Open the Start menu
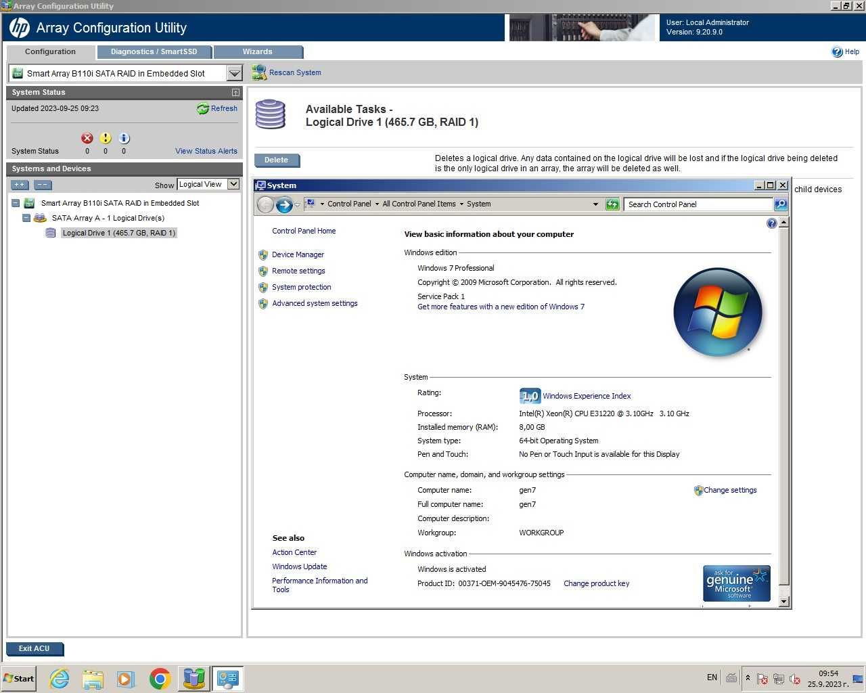 tap(18, 678)
